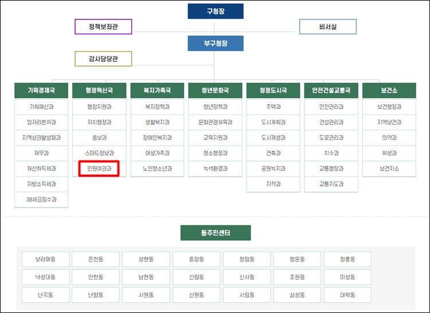Open the 도로관리과 department

331,138
